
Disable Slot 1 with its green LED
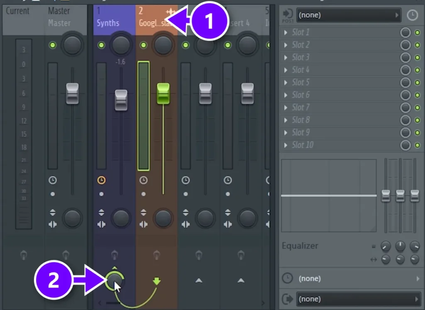tap(418, 32)
